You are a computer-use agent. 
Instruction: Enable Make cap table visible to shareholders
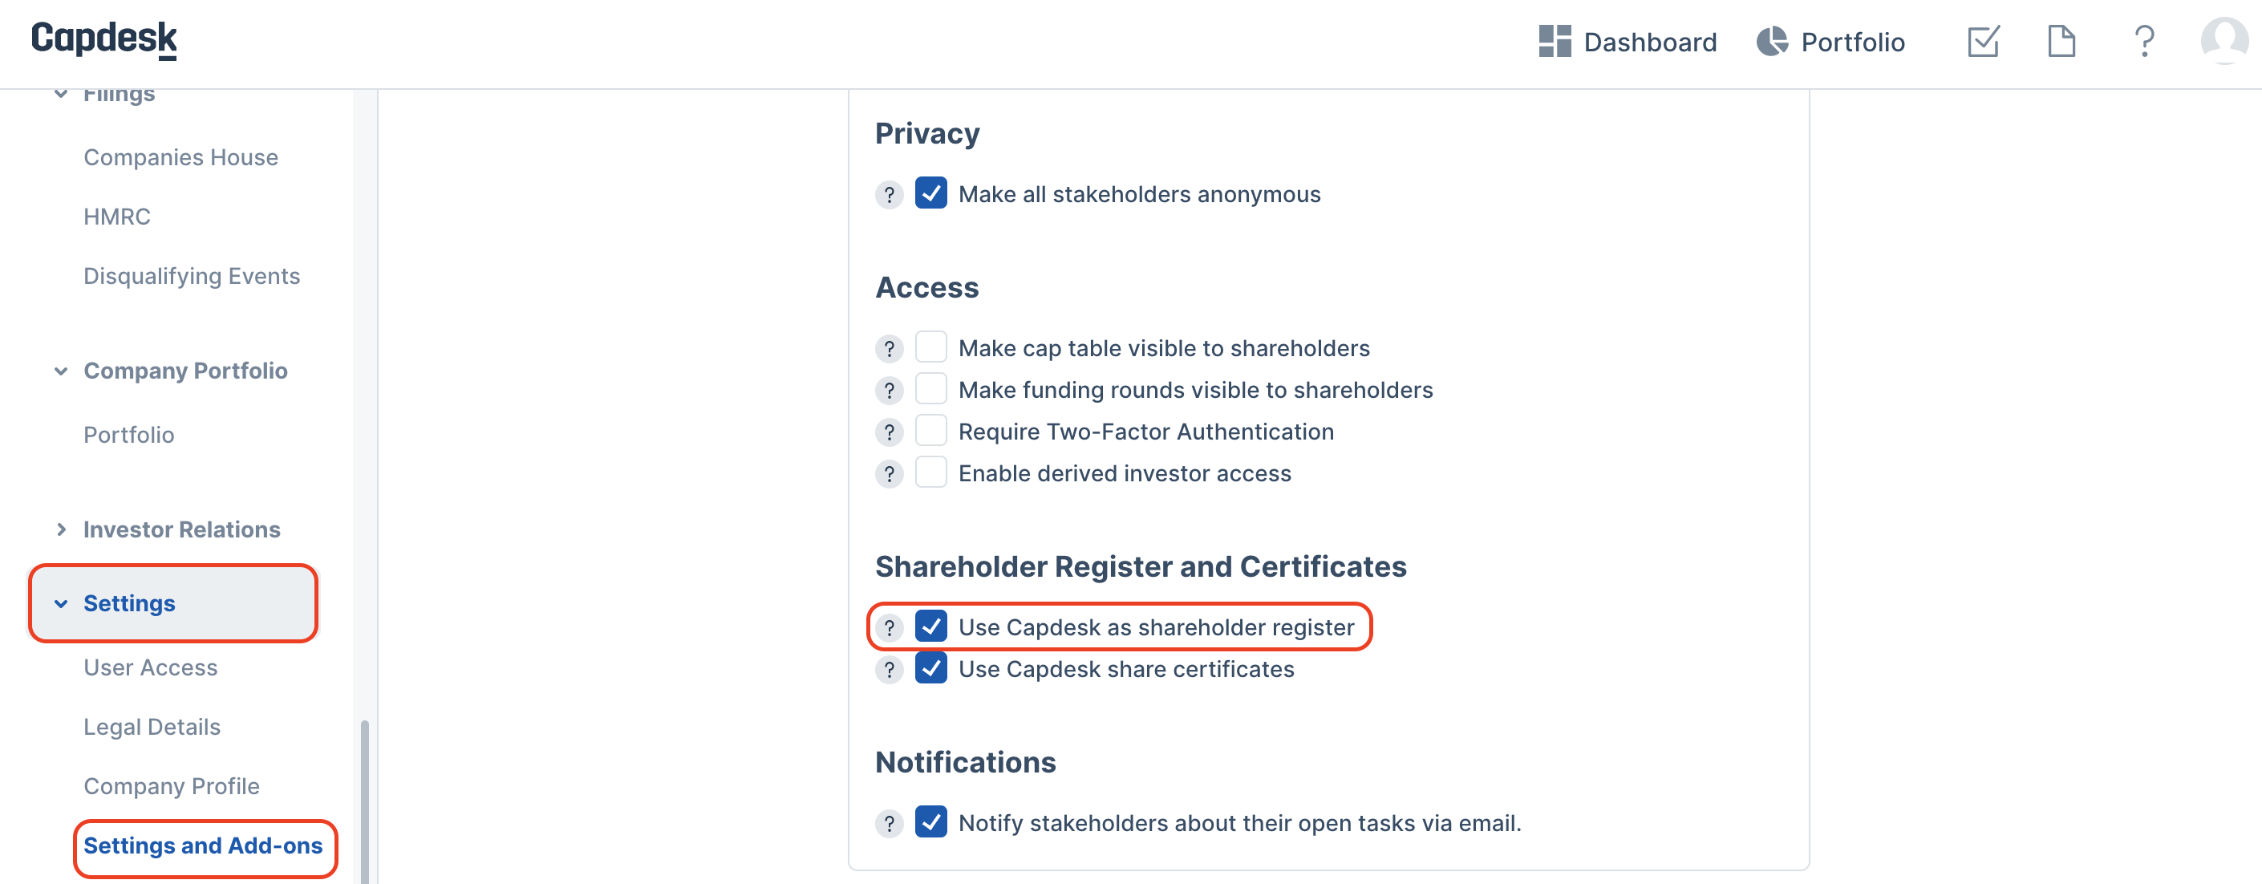[x=930, y=347]
